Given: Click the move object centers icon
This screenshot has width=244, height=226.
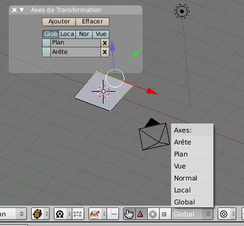Looking at the screenshot, I should (x=78, y=214).
